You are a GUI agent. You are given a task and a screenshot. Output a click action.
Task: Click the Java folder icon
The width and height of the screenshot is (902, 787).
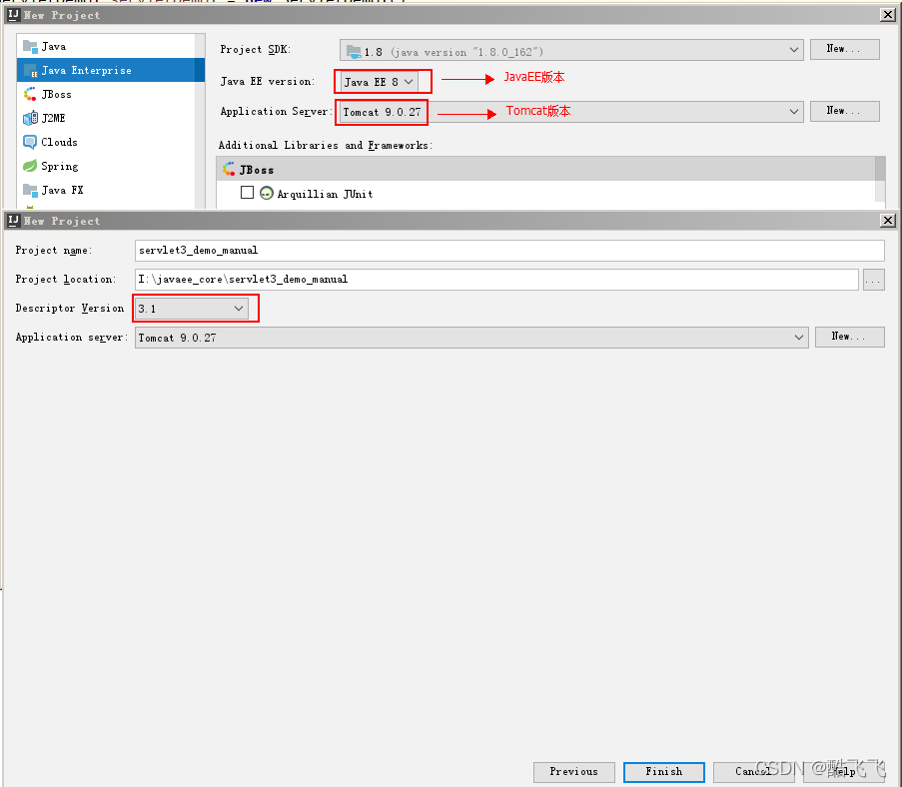(x=30, y=46)
